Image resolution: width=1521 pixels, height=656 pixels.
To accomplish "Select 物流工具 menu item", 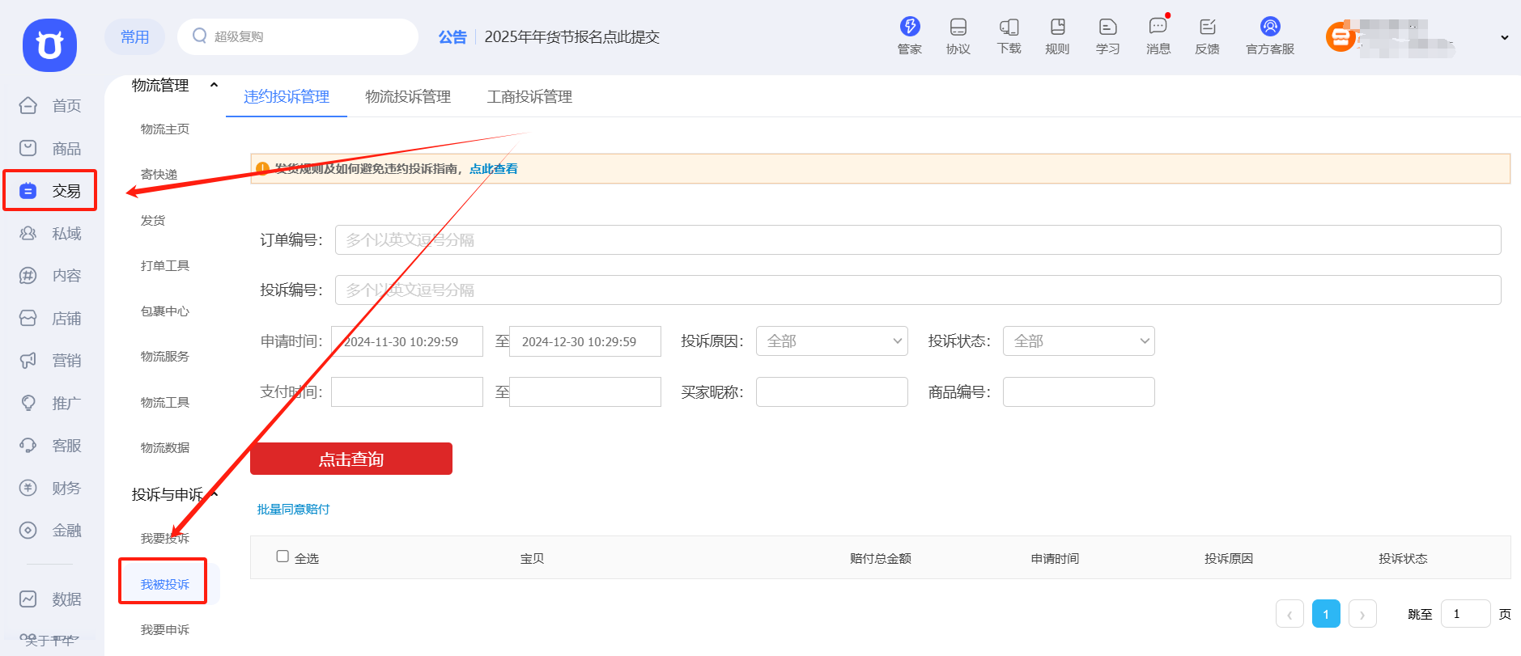I will click(165, 402).
